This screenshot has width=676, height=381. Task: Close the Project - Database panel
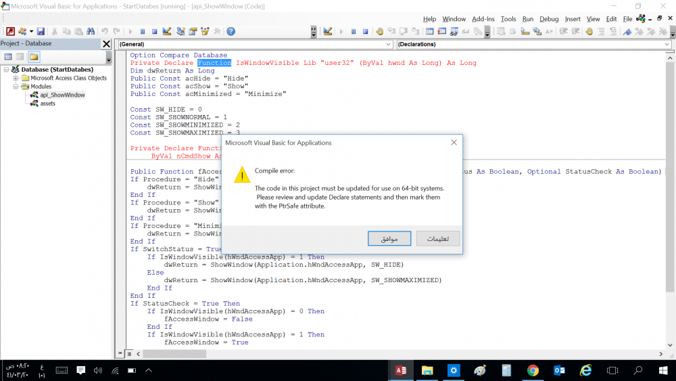107,43
